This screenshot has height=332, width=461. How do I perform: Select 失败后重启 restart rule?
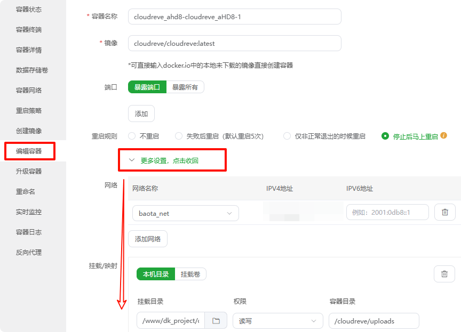pos(179,136)
